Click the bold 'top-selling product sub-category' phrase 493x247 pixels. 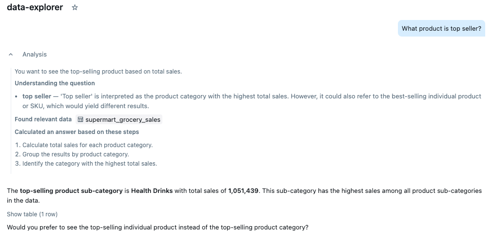[x=71, y=190]
